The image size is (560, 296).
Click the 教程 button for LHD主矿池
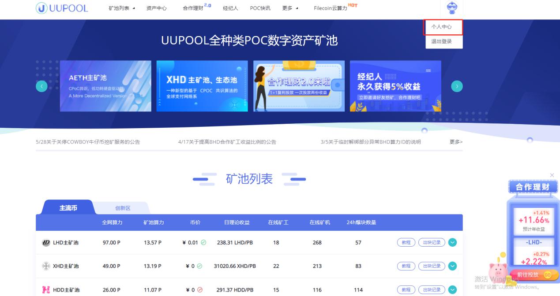[x=406, y=242]
